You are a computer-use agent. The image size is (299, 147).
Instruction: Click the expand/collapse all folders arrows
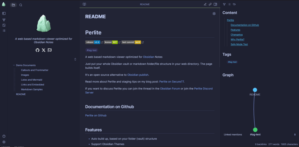coord(75,59)
